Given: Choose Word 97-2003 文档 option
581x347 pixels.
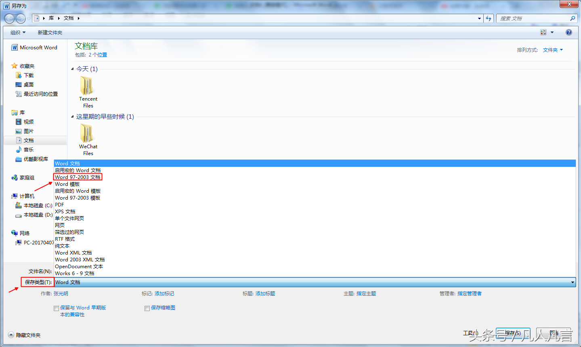Looking at the screenshot, I should point(315,177).
